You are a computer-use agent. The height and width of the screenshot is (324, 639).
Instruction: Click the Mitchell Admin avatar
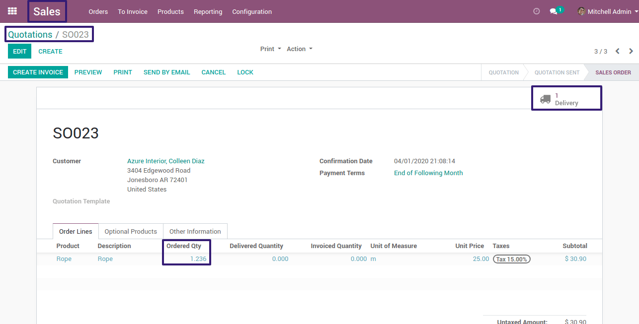pos(581,11)
